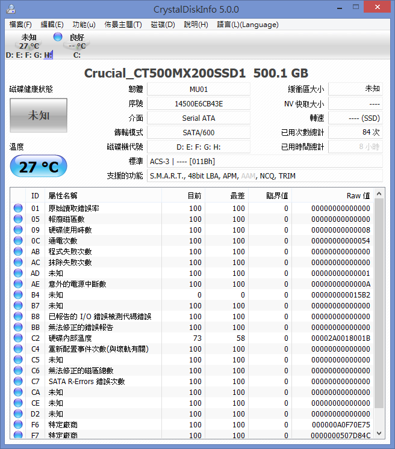Minimize the CrystalDiskInfo window
Viewport: 395px width, 449px height.
340,7
